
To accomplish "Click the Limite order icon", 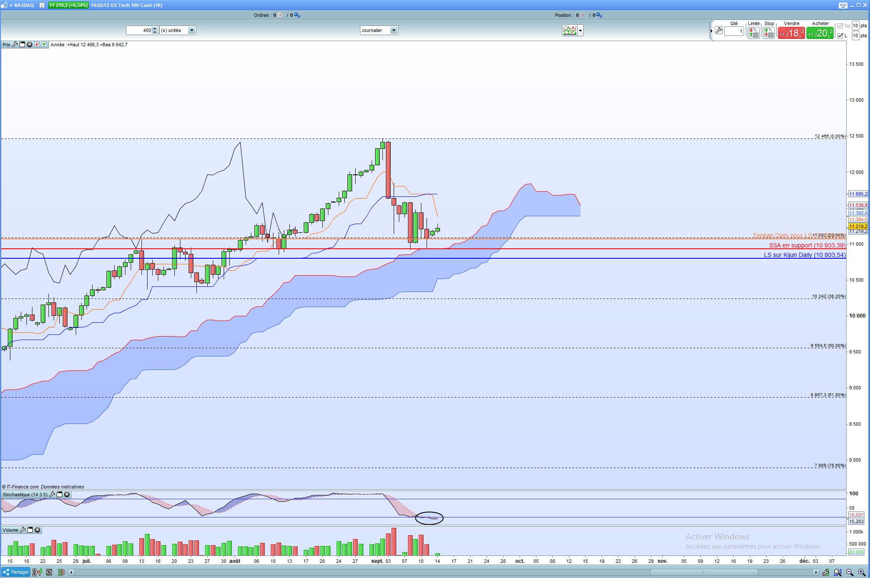I will (x=754, y=33).
